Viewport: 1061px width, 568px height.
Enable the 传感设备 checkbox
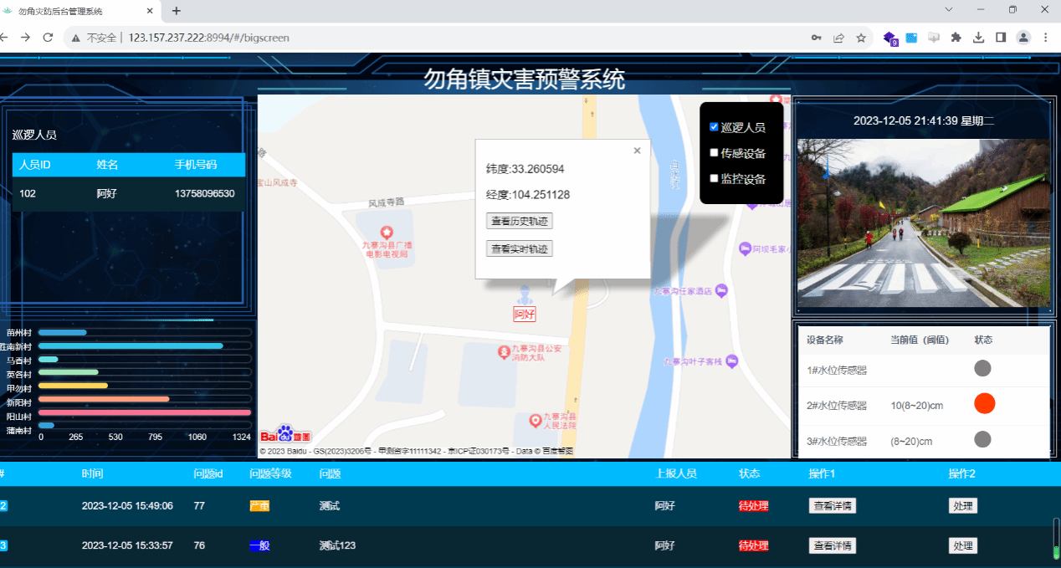point(714,153)
